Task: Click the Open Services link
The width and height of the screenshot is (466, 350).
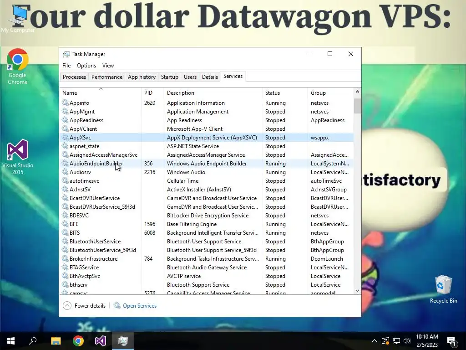Action: [x=135, y=306]
